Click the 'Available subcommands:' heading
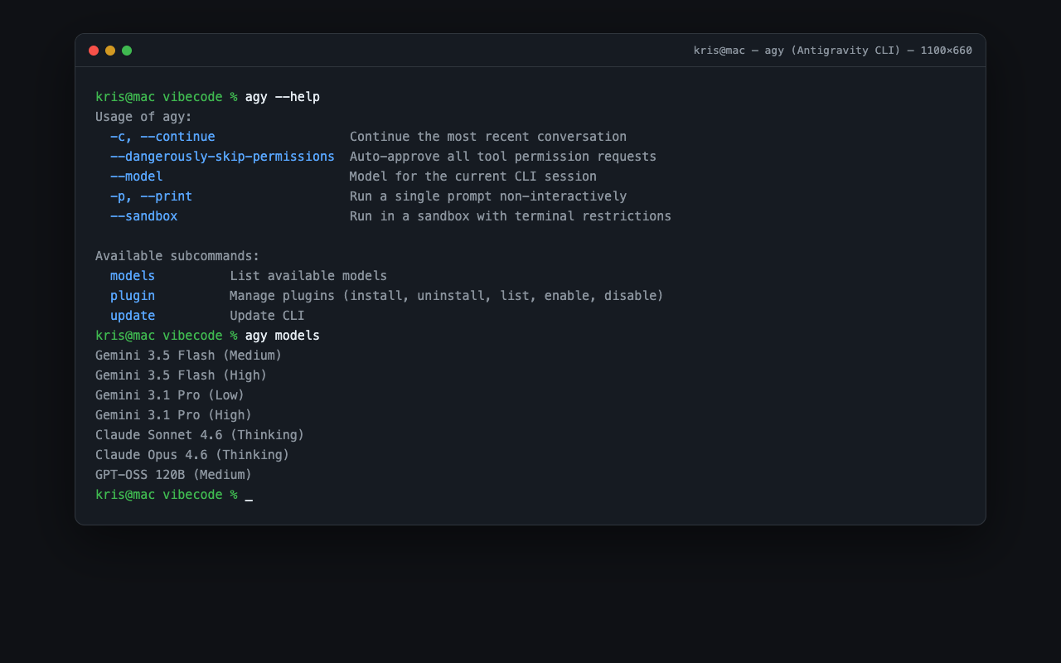Screen dimensions: 1061x663 click(177, 256)
